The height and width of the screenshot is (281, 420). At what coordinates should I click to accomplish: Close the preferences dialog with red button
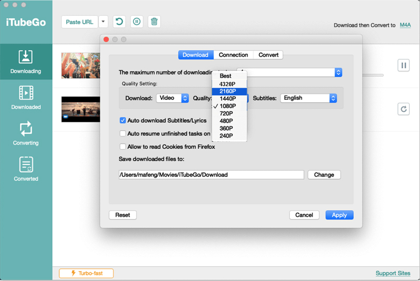(x=107, y=39)
